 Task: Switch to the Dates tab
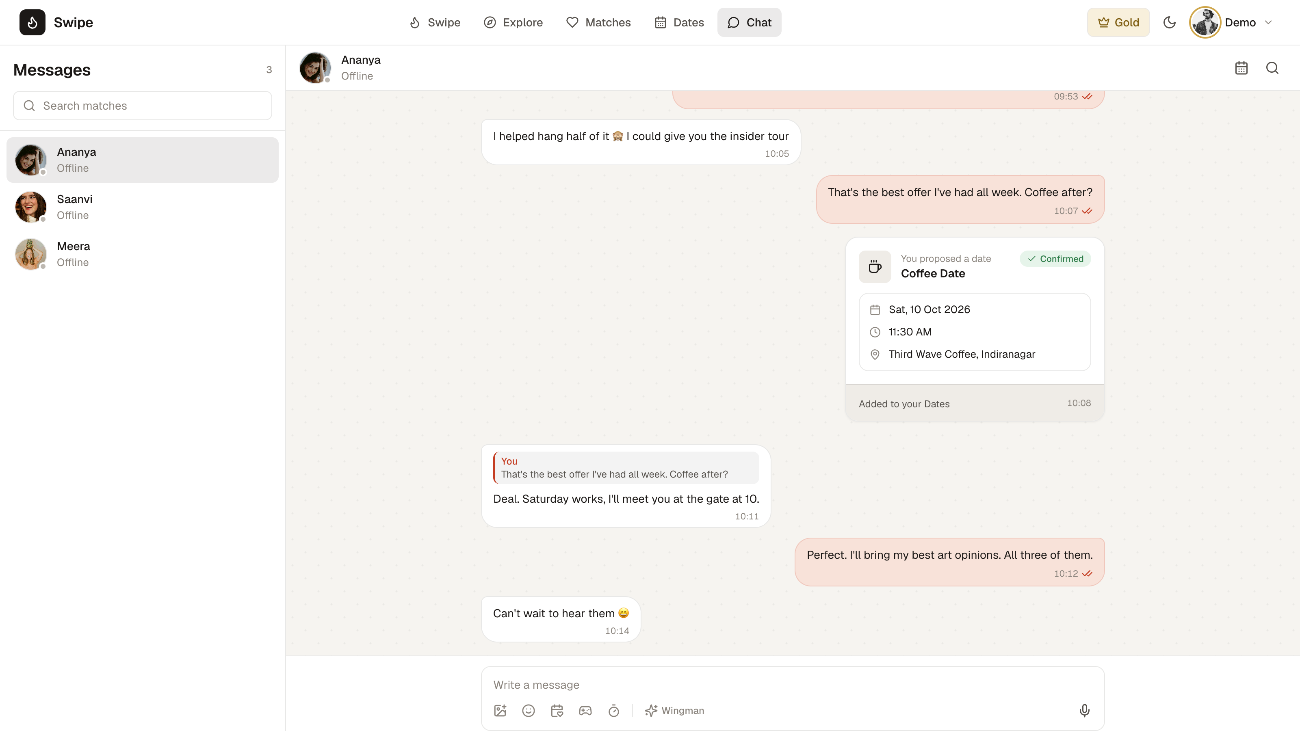pos(679,22)
